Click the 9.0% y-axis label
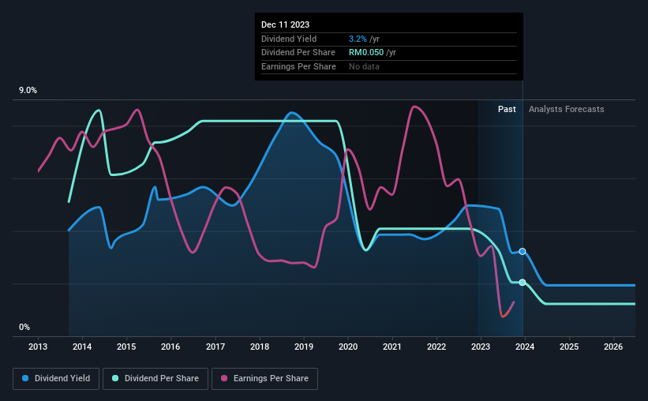The image size is (648, 401). coord(28,90)
